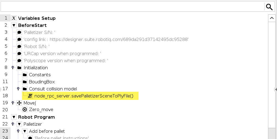The image size is (277, 139).
Task: Click the scrollbar up arrow button
Action: point(272,18)
